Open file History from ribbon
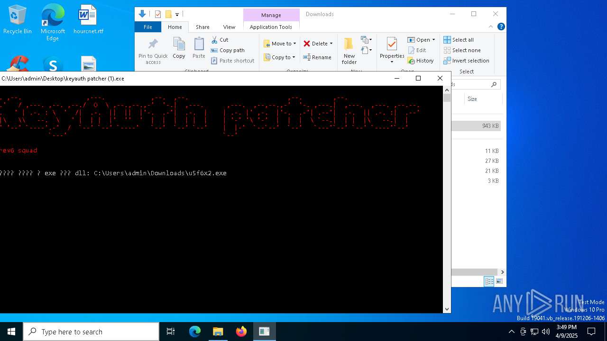 coord(421,61)
